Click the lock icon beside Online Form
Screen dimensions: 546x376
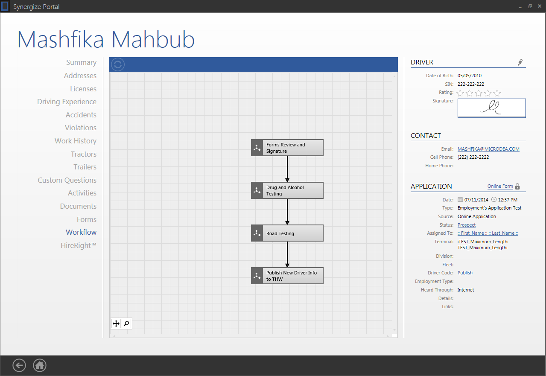click(x=517, y=187)
